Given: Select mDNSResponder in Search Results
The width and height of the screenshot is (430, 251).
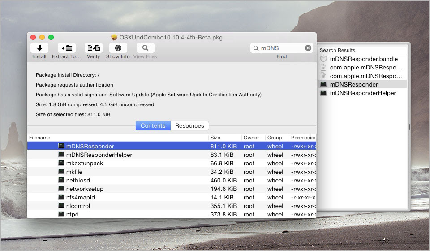Looking at the screenshot, I should (x=354, y=85).
